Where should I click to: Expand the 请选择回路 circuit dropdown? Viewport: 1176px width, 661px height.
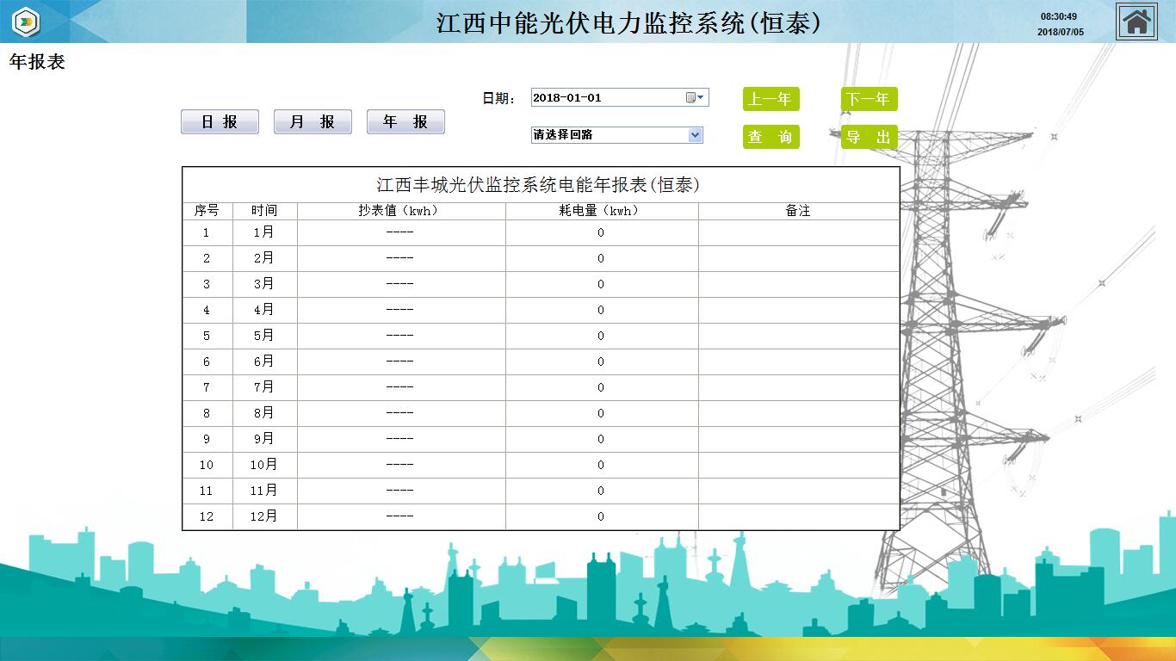tap(695, 135)
